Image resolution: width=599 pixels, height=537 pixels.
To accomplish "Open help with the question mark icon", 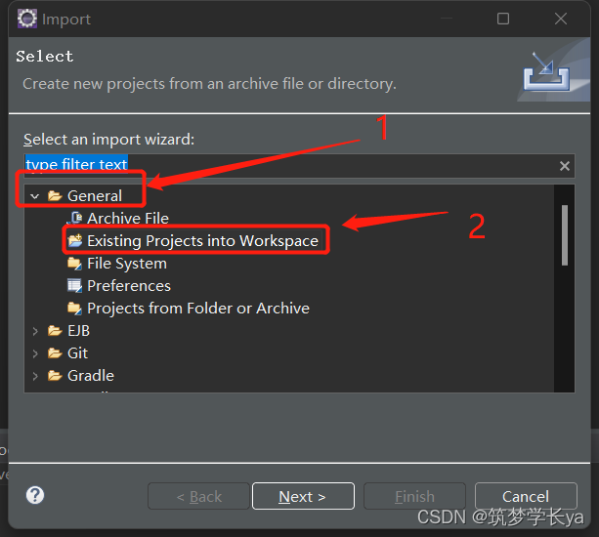I will pyautogui.click(x=35, y=495).
